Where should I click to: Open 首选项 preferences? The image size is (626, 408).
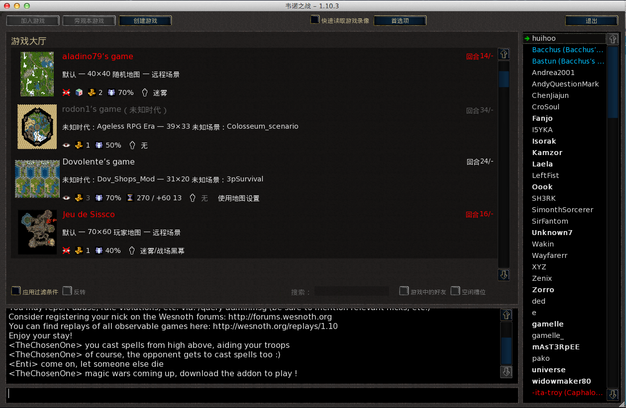click(x=400, y=21)
